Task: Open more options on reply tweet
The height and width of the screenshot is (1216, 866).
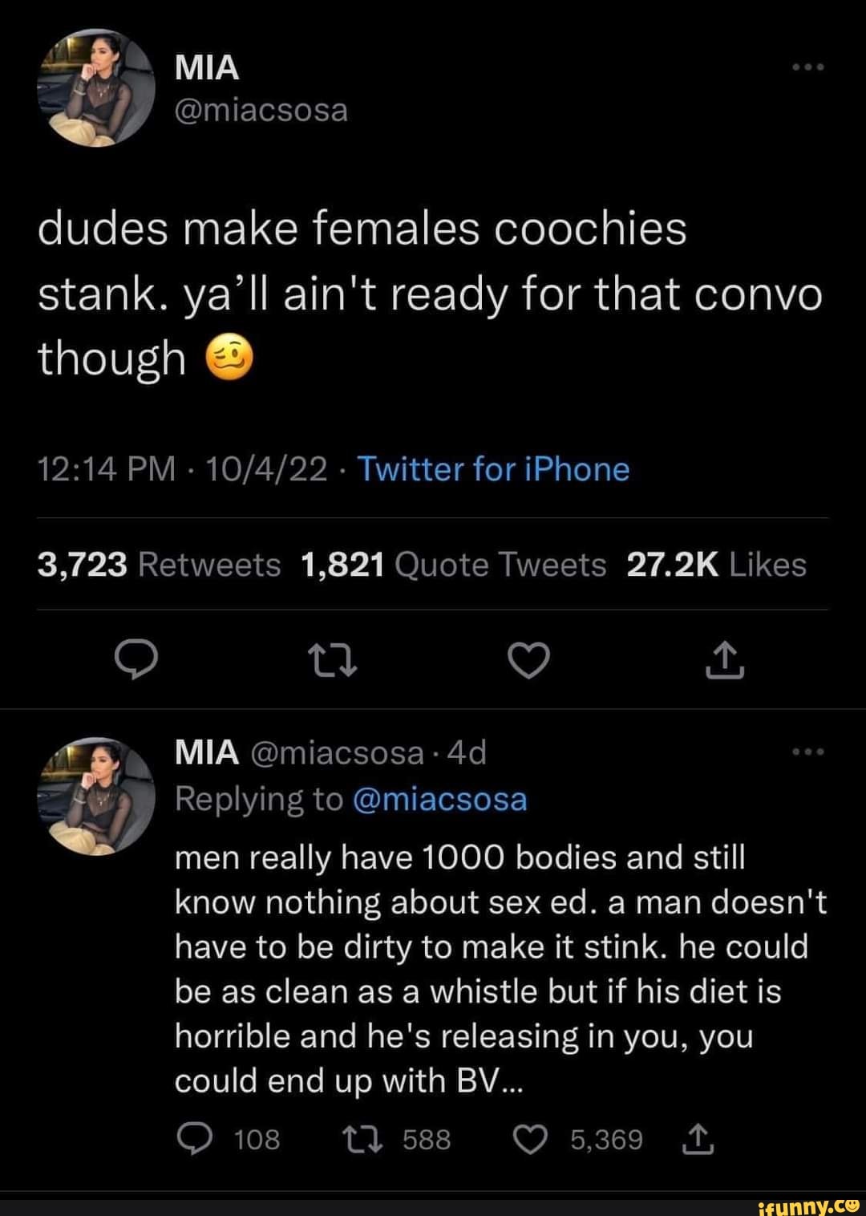Action: (807, 752)
